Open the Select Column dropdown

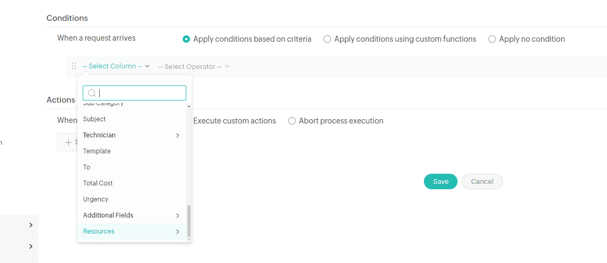click(x=116, y=66)
